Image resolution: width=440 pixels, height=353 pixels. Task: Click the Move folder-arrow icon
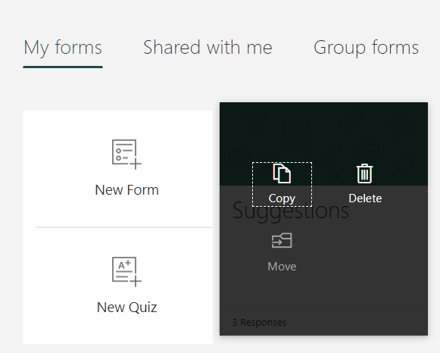pos(282,240)
